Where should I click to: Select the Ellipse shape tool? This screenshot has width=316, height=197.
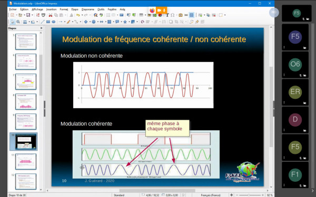54,22
